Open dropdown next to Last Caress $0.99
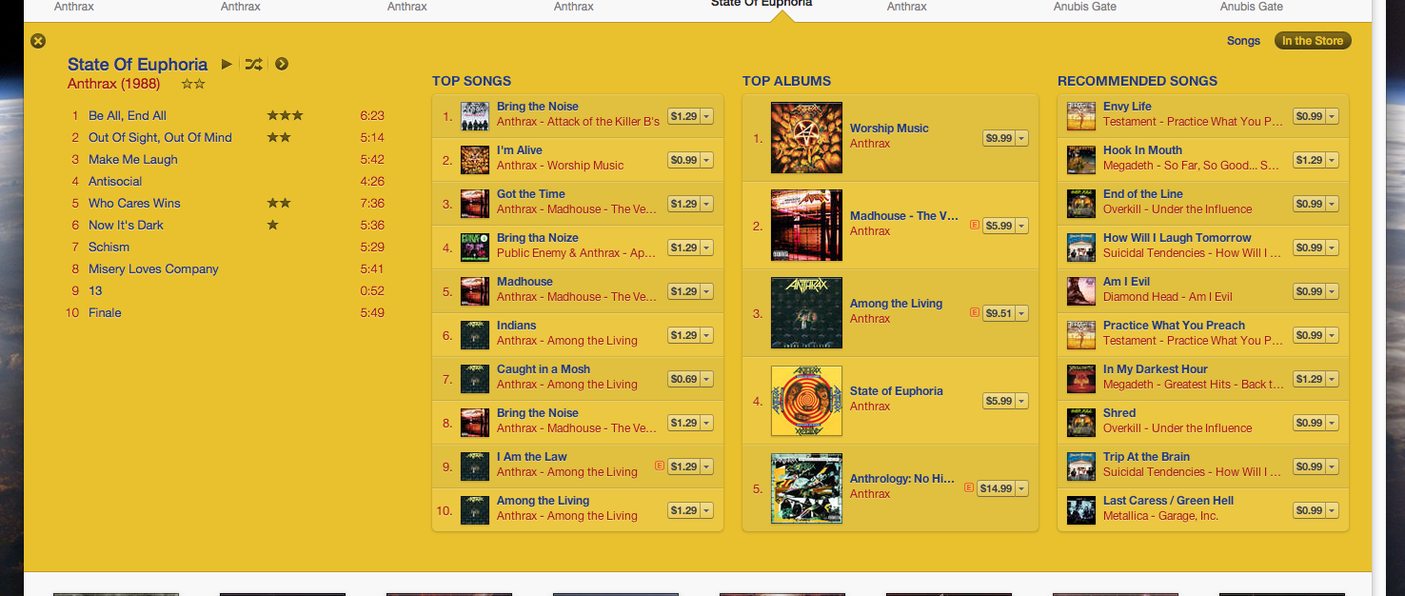Image resolution: width=1405 pixels, height=596 pixels. coord(1332,510)
